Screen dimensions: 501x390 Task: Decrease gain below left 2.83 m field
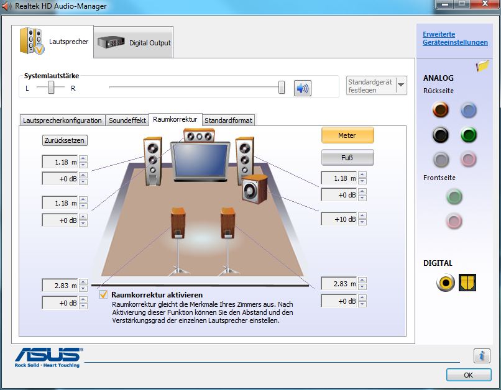83,306
